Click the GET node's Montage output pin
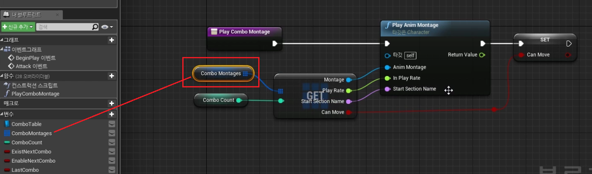This screenshot has height=174, width=592. pyautogui.click(x=349, y=80)
